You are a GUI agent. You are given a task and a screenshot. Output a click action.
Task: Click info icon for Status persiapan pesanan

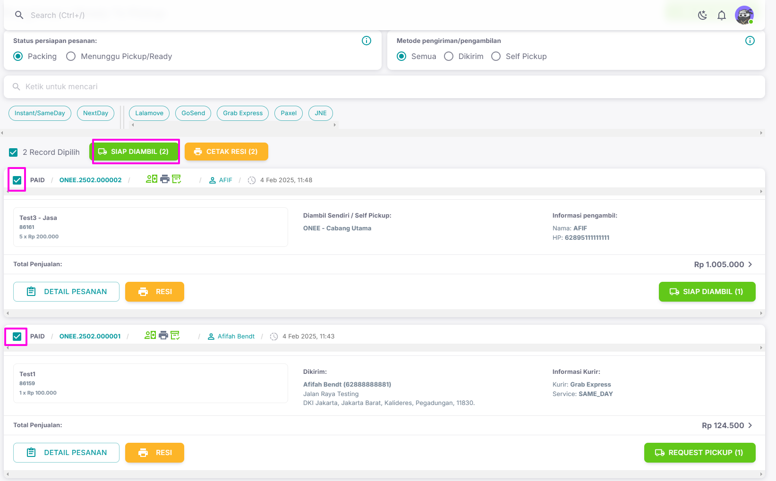(x=366, y=41)
